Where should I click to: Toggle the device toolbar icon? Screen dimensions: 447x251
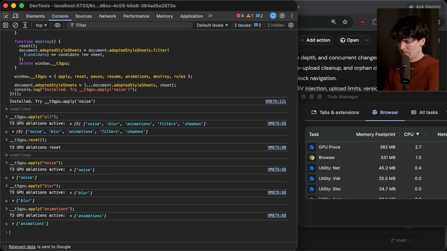[16, 16]
